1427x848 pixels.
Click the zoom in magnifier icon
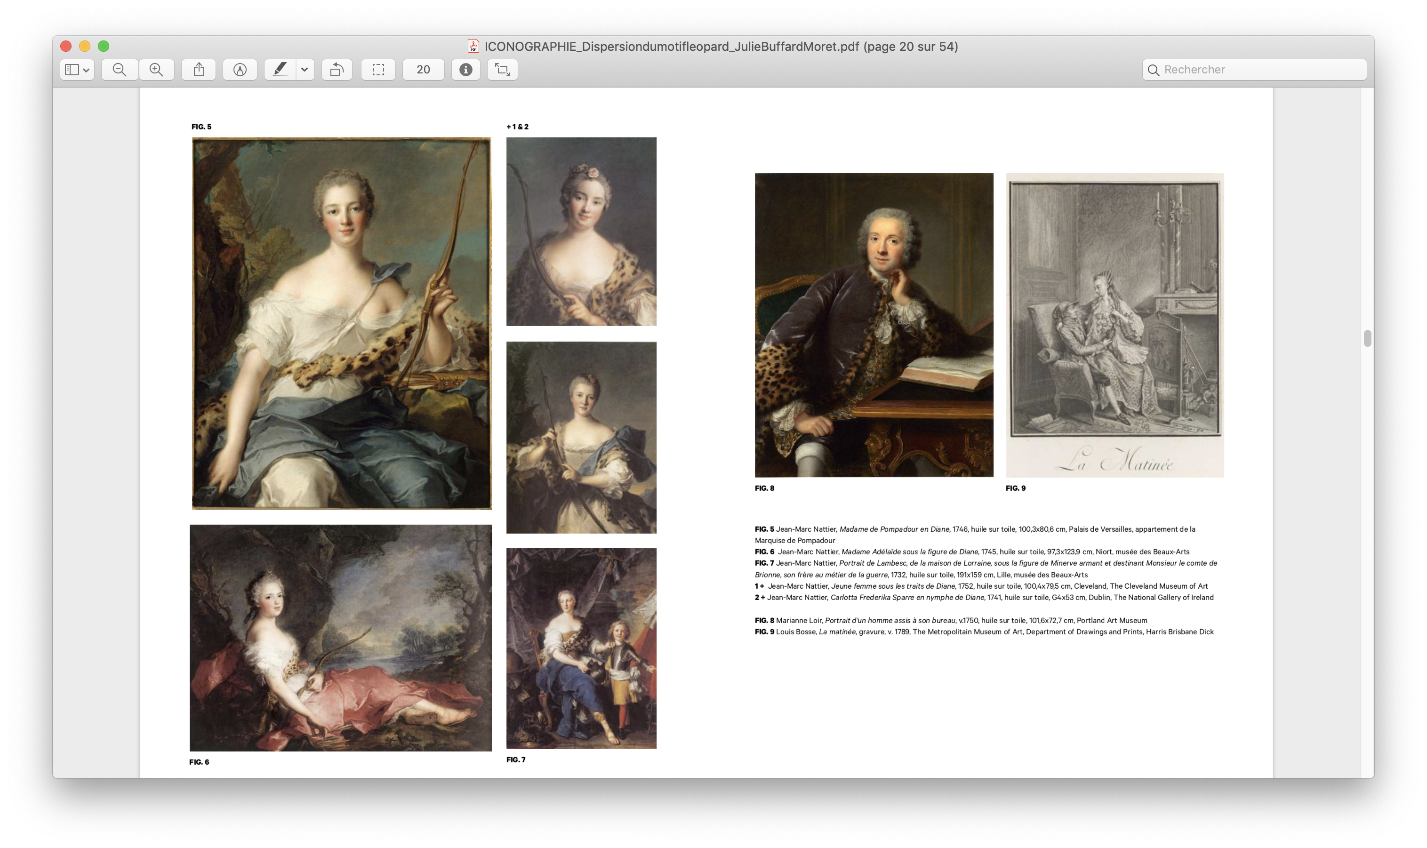click(x=156, y=70)
